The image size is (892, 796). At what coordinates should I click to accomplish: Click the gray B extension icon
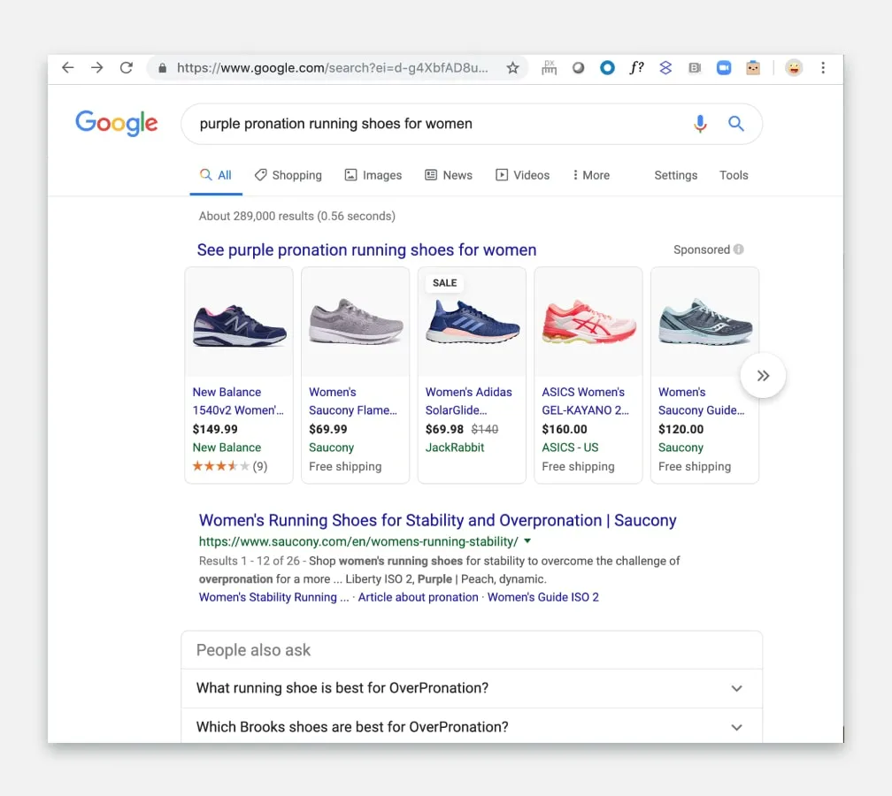pyautogui.click(x=695, y=68)
